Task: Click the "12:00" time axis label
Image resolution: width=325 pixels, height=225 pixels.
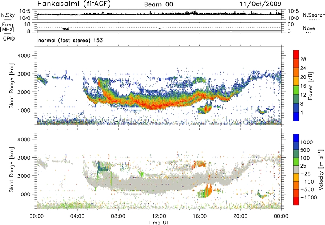Action: [159, 216]
